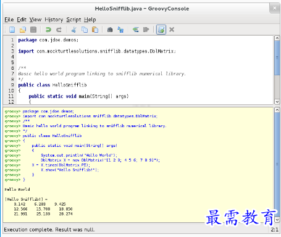Click the window title 'HelloSnifflib.java - GroovyConsole'

[142, 9]
